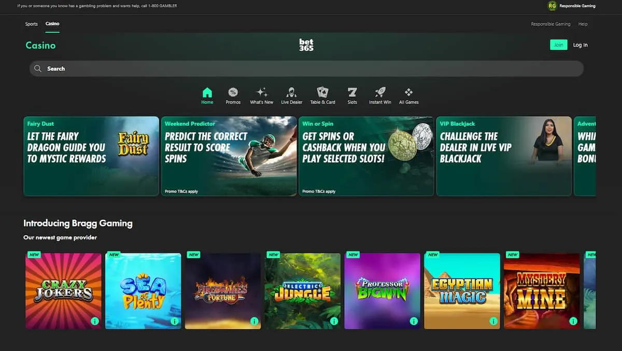Image resolution: width=622 pixels, height=351 pixels.
Task: Open Promo T&Cs under Weekend Predictor
Action: (x=181, y=191)
